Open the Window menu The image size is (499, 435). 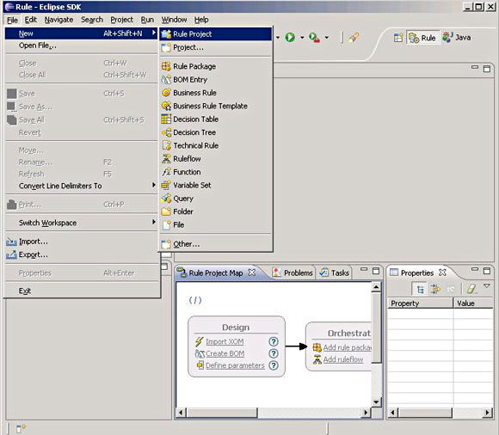coord(174,20)
